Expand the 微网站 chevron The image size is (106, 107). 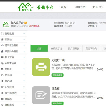(x=24, y=39)
